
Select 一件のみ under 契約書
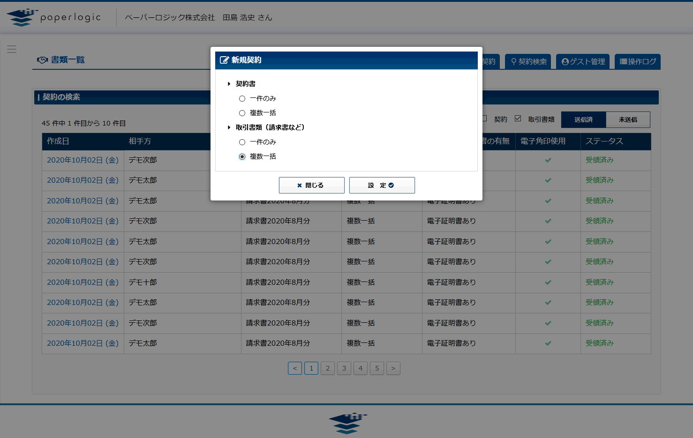point(242,98)
